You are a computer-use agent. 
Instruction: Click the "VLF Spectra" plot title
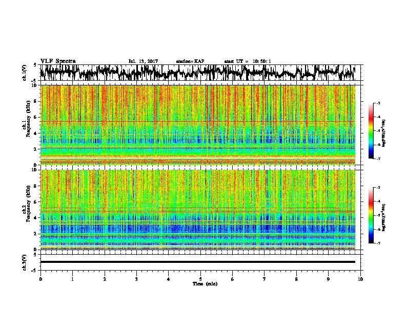(x=58, y=61)
